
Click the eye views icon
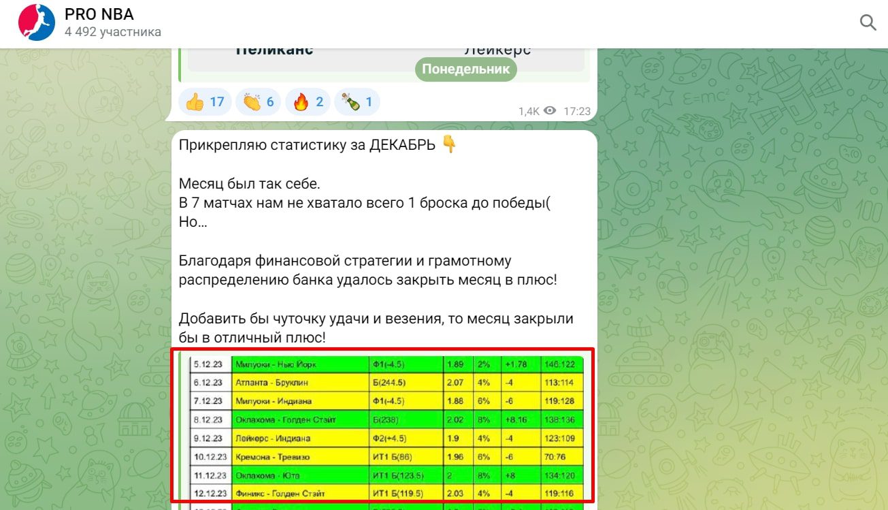click(550, 110)
